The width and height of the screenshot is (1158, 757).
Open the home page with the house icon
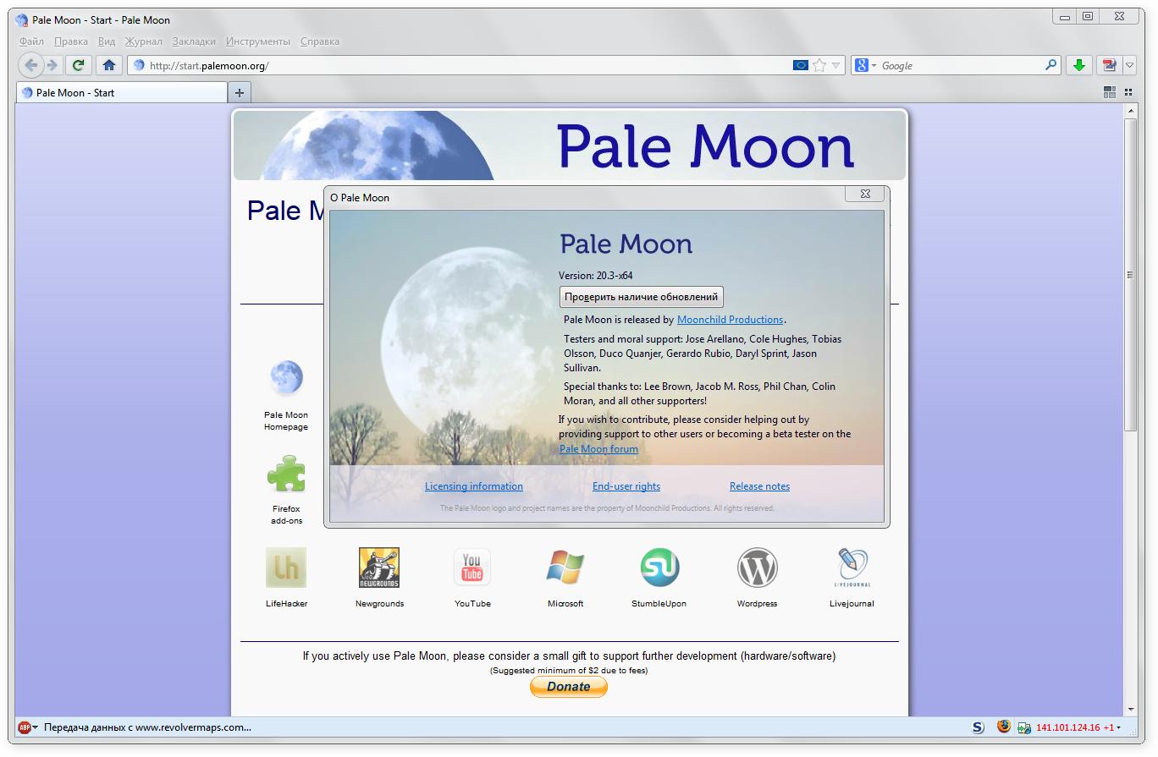coord(109,65)
